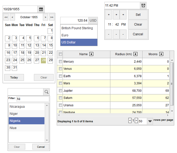Decrement the minutes with minus
The height and width of the screenshot is (153, 177).
click(116, 34)
